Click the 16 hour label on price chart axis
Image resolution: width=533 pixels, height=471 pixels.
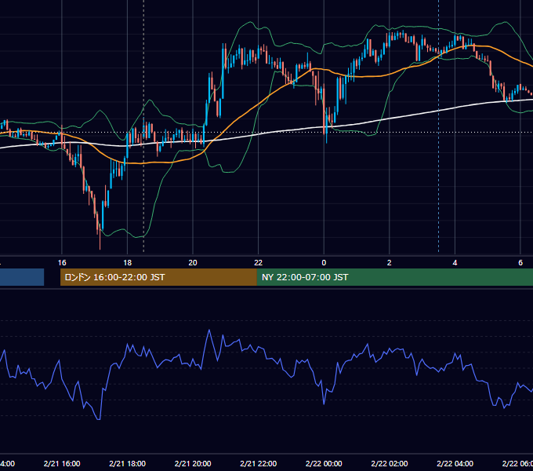point(62,263)
